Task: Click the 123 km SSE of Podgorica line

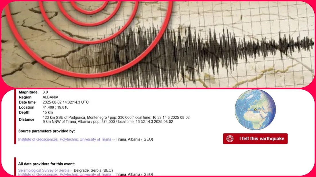Action: [x=116, y=117]
